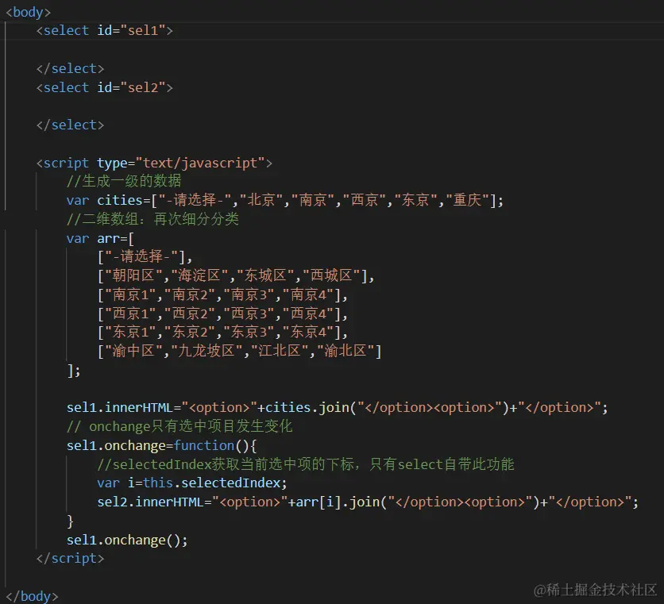664x604 pixels.
Task: Click the var cities array declaration line
Action: (285, 200)
